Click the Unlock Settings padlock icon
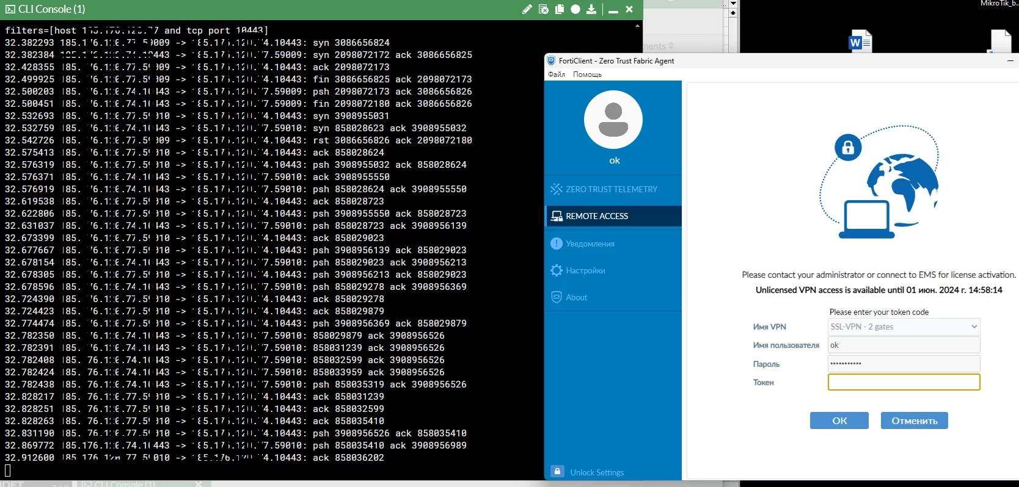The image size is (1019, 487). click(557, 471)
